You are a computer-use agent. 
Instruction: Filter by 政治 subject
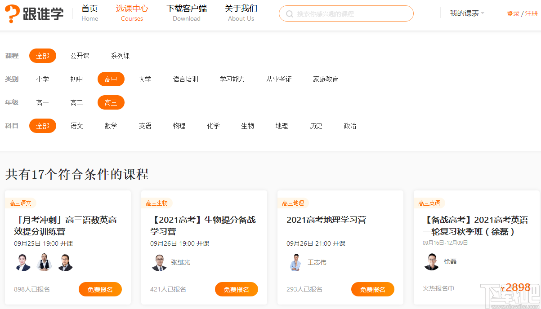[350, 126]
